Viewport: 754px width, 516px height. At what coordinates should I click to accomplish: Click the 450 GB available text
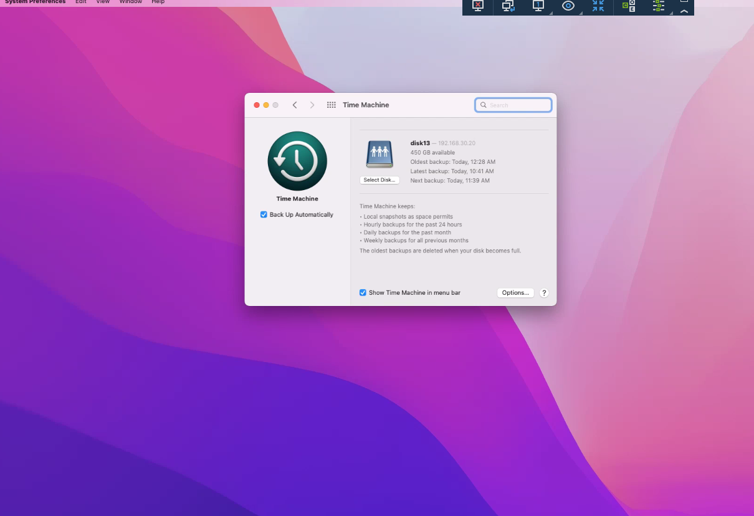[x=432, y=153]
